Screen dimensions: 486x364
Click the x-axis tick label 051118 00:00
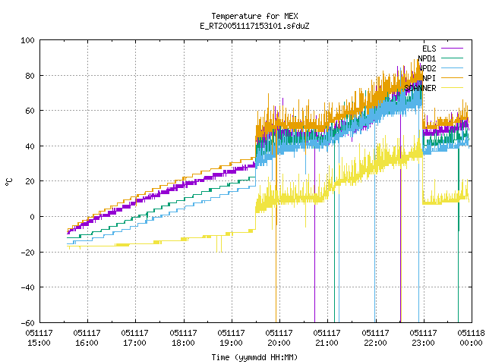[471, 338]
